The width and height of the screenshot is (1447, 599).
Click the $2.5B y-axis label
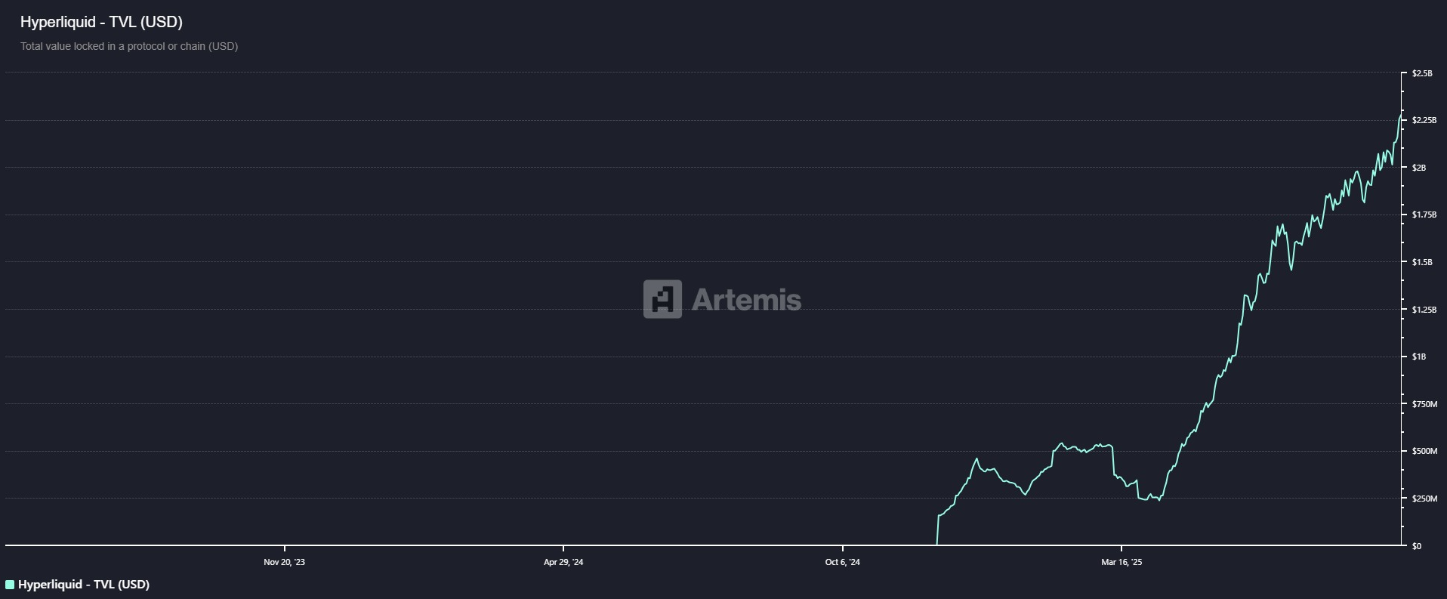(x=1422, y=73)
